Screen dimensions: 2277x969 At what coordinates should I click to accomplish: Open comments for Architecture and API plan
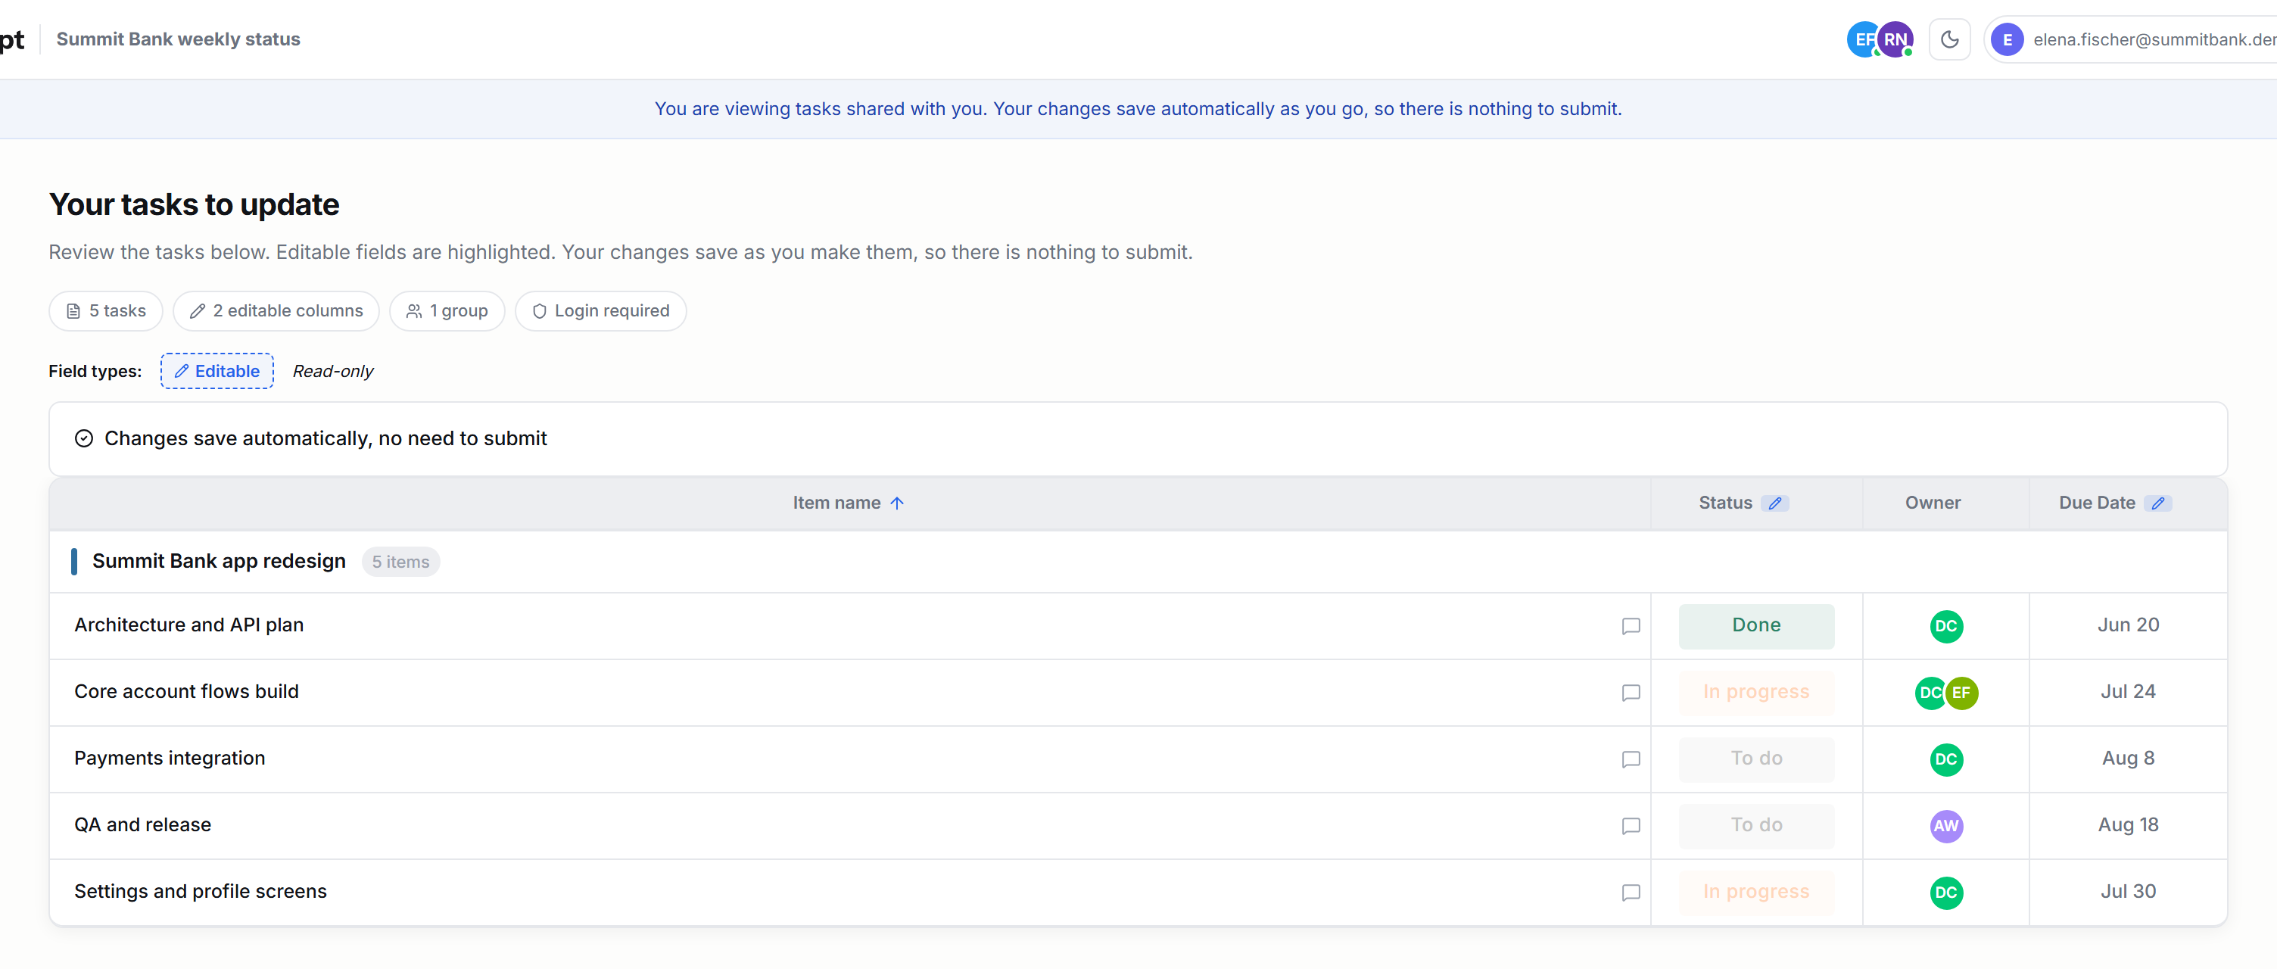tap(1631, 626)
